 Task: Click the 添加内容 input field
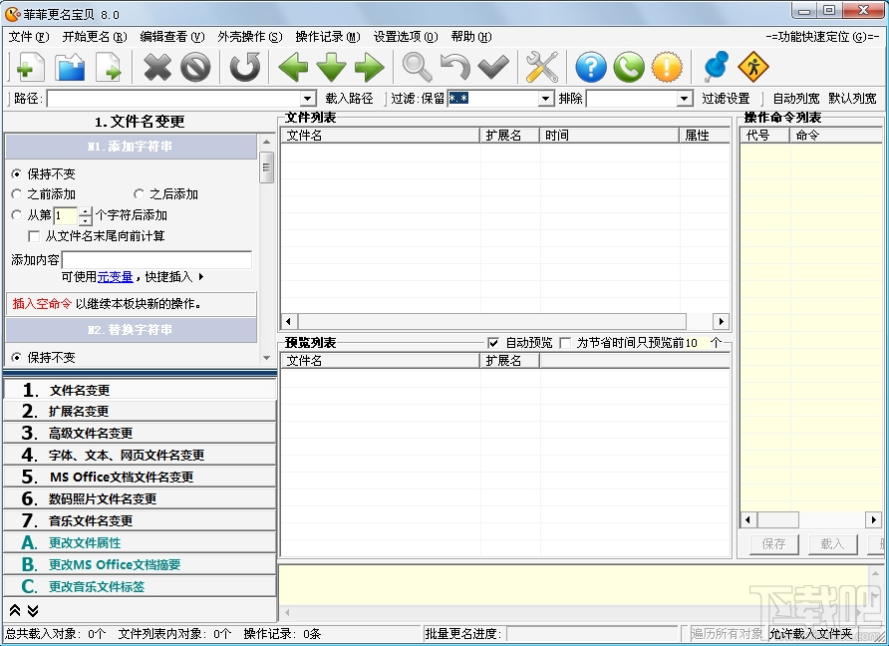pos(156,260)
